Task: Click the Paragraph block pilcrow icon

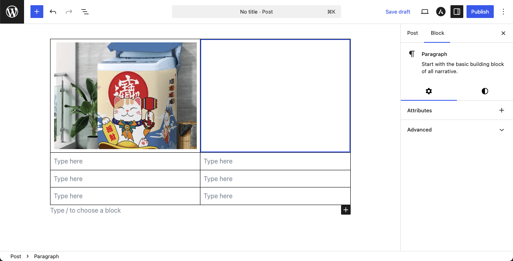Action: 412,54
